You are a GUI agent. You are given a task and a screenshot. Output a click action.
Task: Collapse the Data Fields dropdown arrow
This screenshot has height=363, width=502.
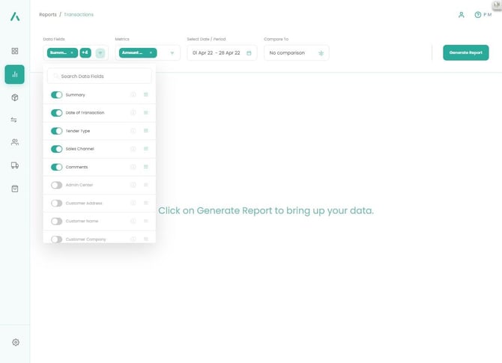pyautogui.click(x=100, y=53)
